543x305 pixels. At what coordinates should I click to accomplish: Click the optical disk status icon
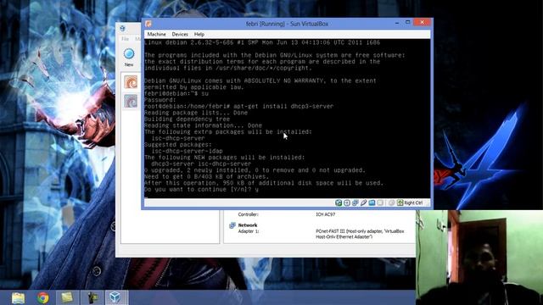pos(347,203)
